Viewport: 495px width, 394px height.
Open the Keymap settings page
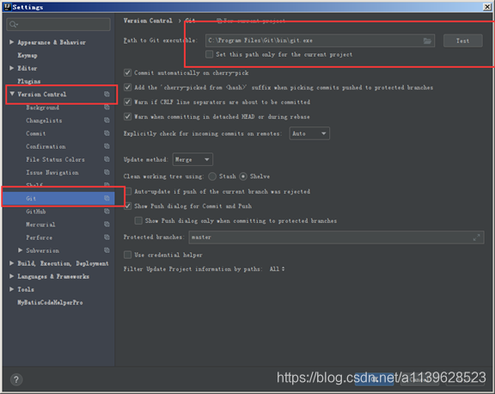tap(27, 55)
